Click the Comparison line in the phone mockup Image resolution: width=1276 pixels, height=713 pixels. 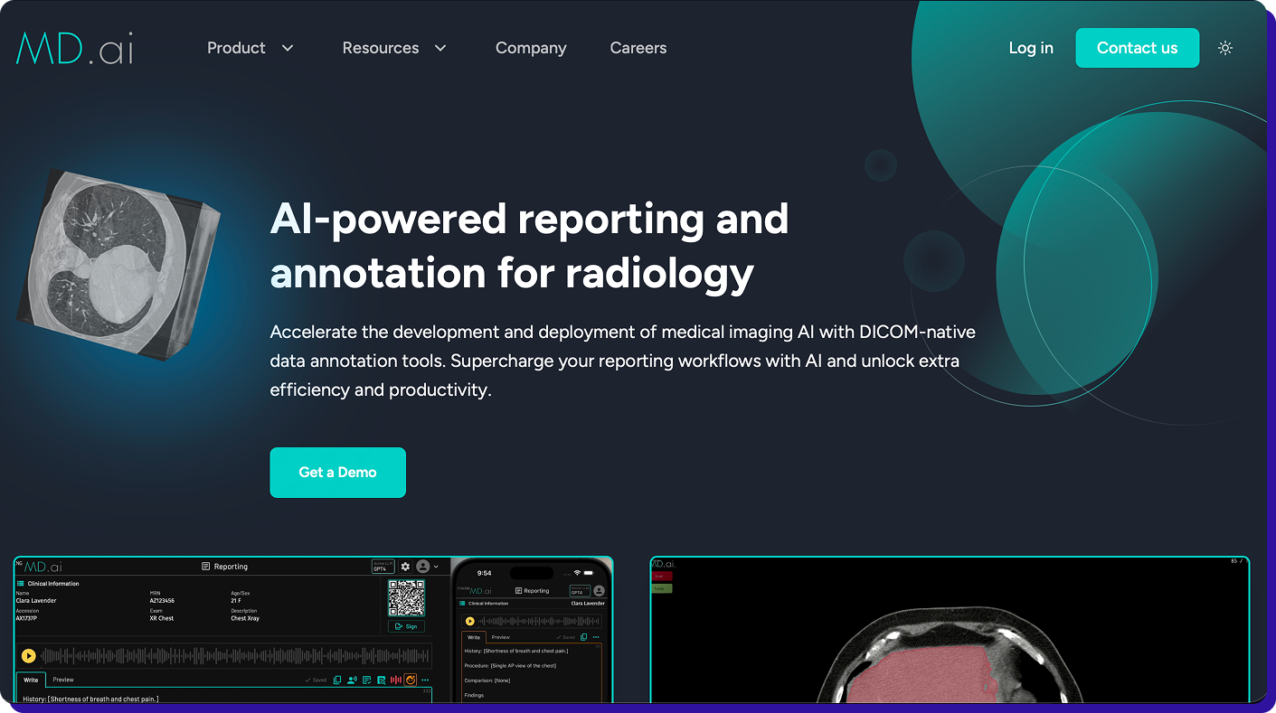click(489, 680)
